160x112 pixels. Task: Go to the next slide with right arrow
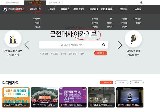tap(120, 45)
